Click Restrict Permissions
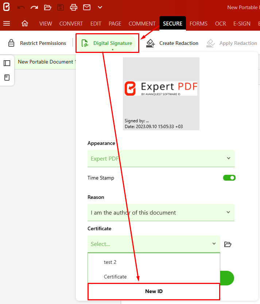 (37, 43)
